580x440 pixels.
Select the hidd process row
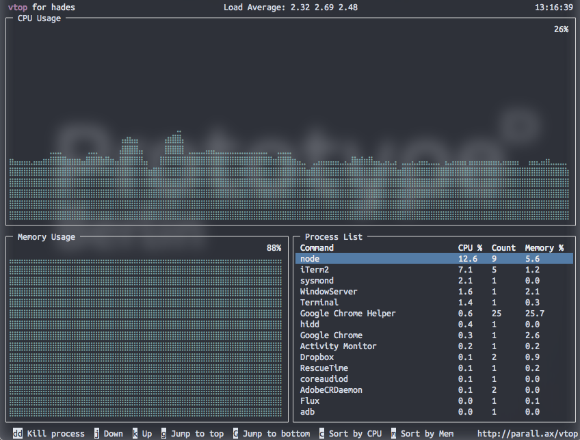(x=434, y=325)
